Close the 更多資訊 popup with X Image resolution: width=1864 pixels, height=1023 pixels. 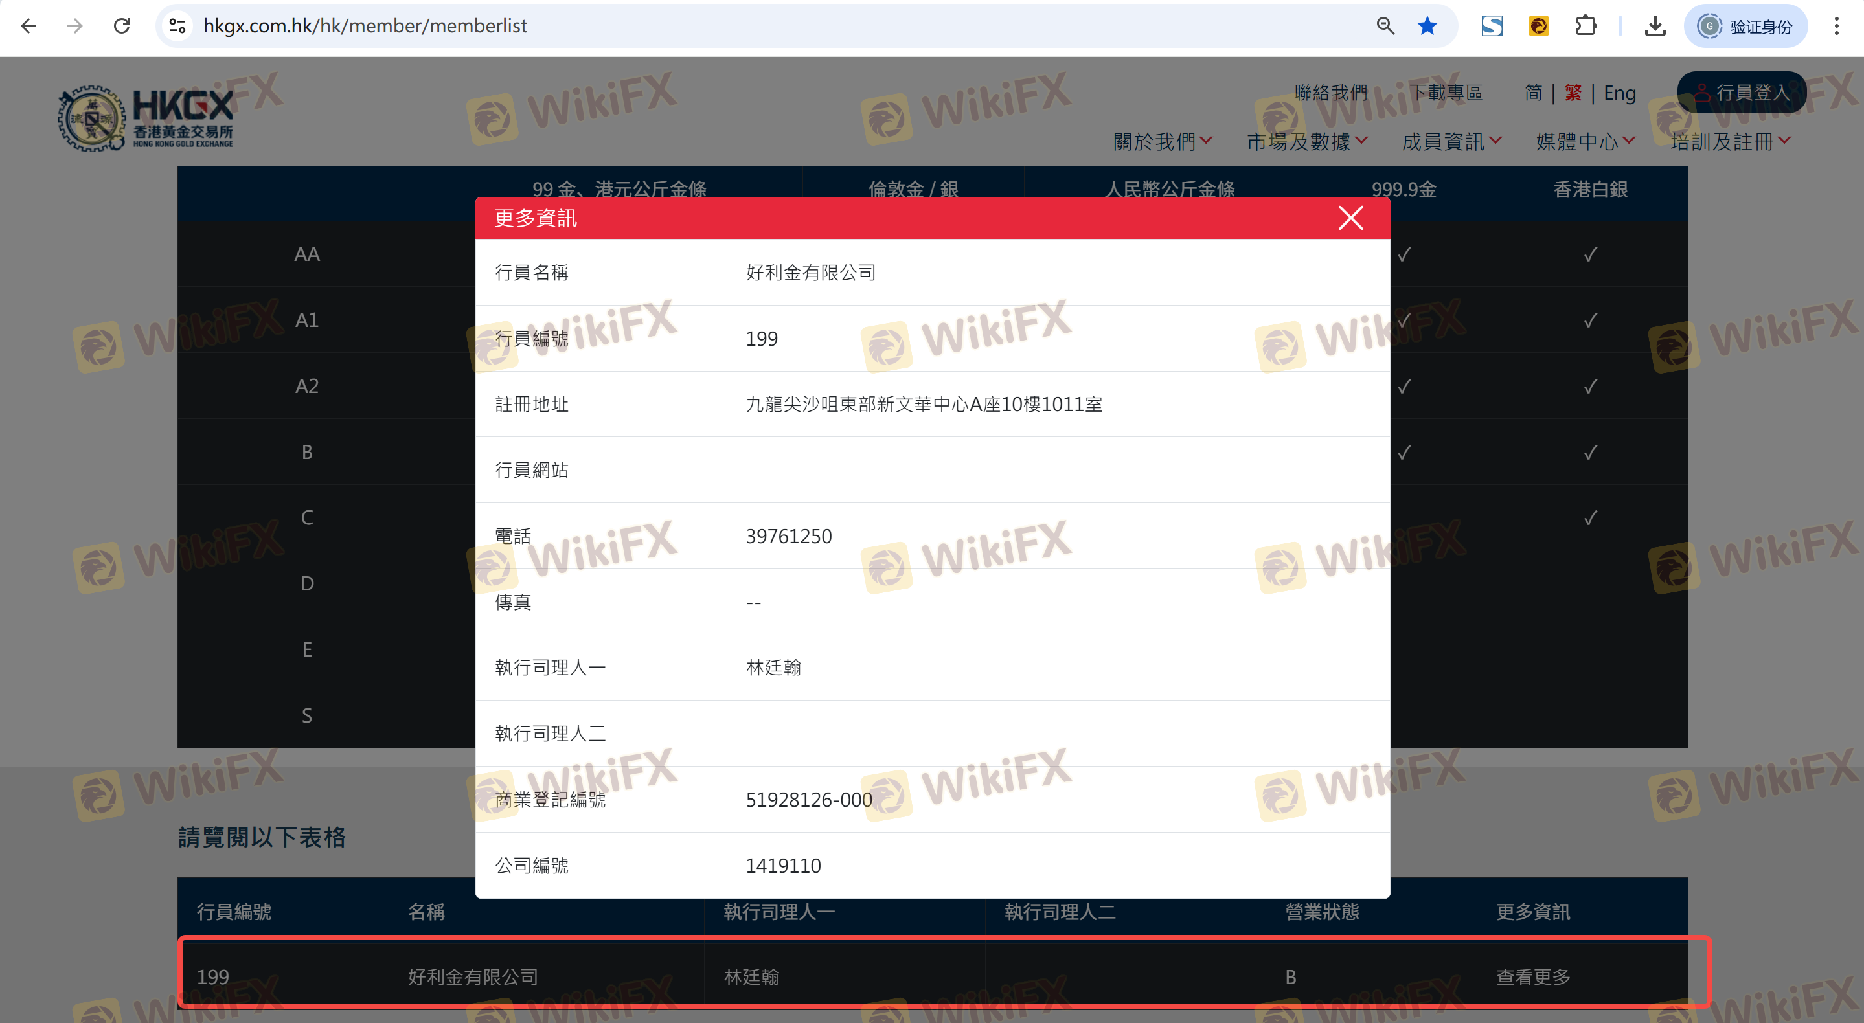[x=1350, y=218]
